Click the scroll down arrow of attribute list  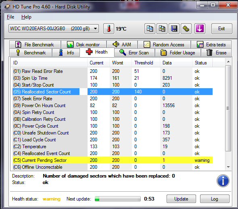[x=228, y=167]
